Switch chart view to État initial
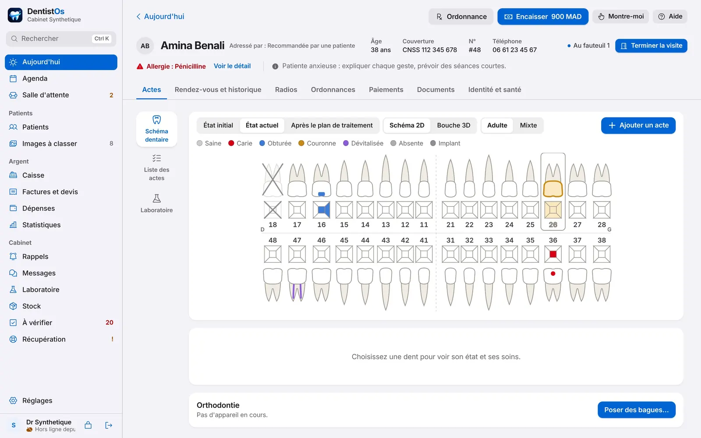701x438 pixels. tap(218, 125)
